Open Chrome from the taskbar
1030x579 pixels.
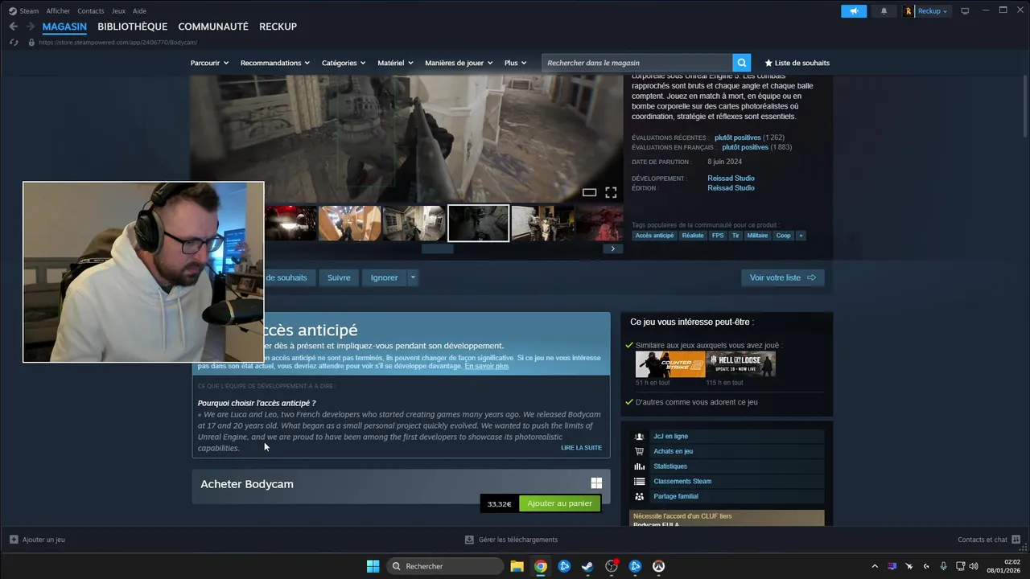pos(541,566)
